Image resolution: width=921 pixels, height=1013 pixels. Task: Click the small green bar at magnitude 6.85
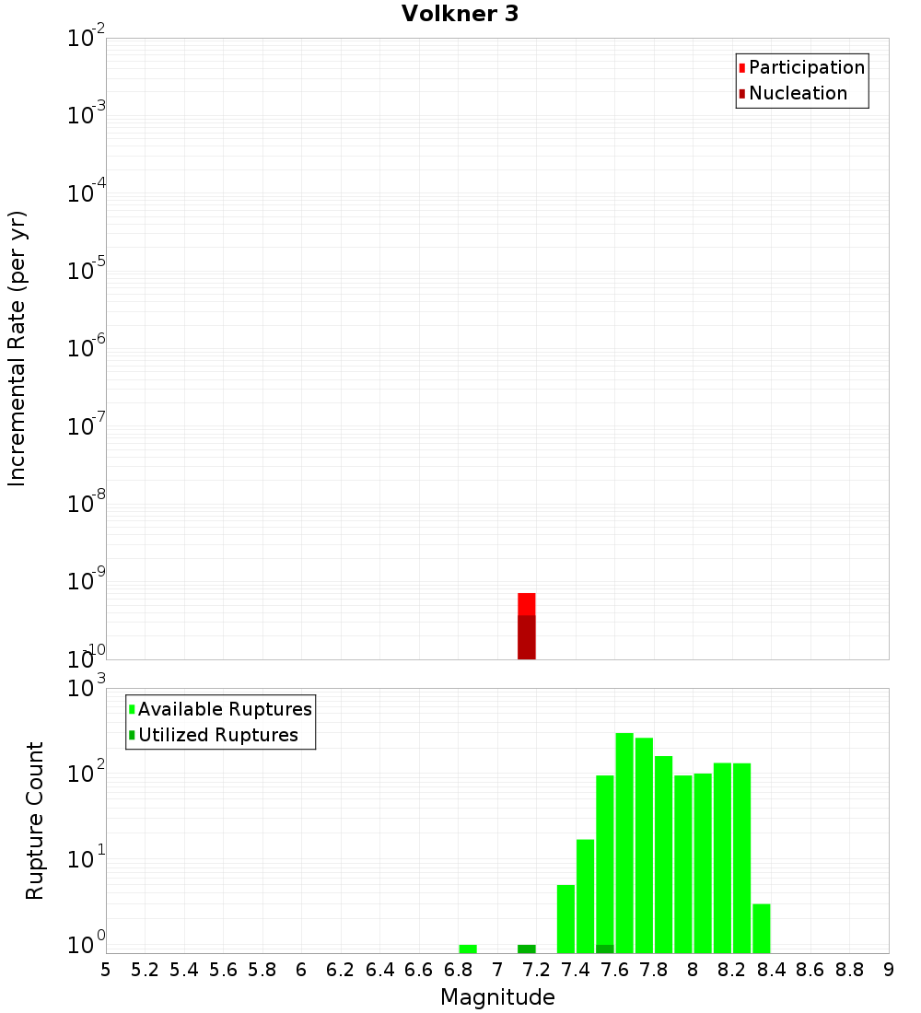[x=468, y=949]
